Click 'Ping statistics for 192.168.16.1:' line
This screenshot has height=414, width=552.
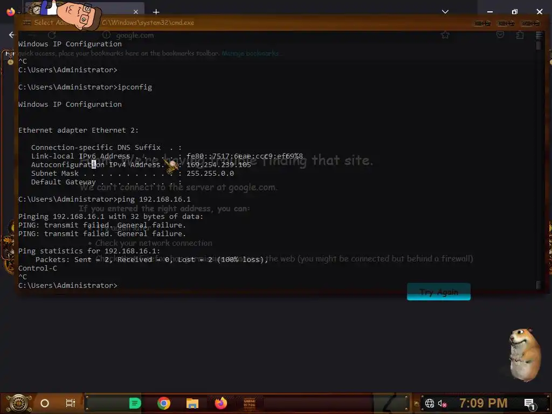[89, 251]
